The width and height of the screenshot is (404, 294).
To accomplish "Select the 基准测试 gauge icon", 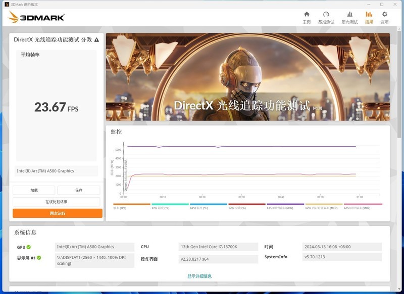I will pyautogui.click(x=326, y=15).
